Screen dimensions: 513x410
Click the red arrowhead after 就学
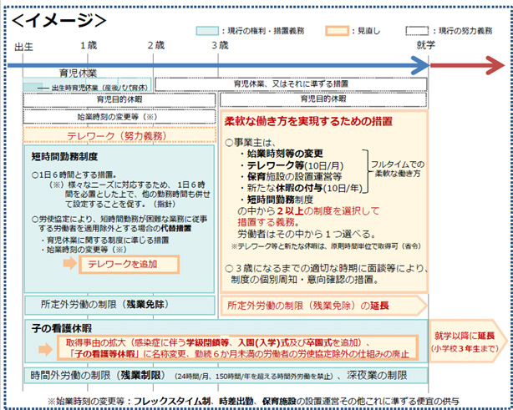click(495, 65)
